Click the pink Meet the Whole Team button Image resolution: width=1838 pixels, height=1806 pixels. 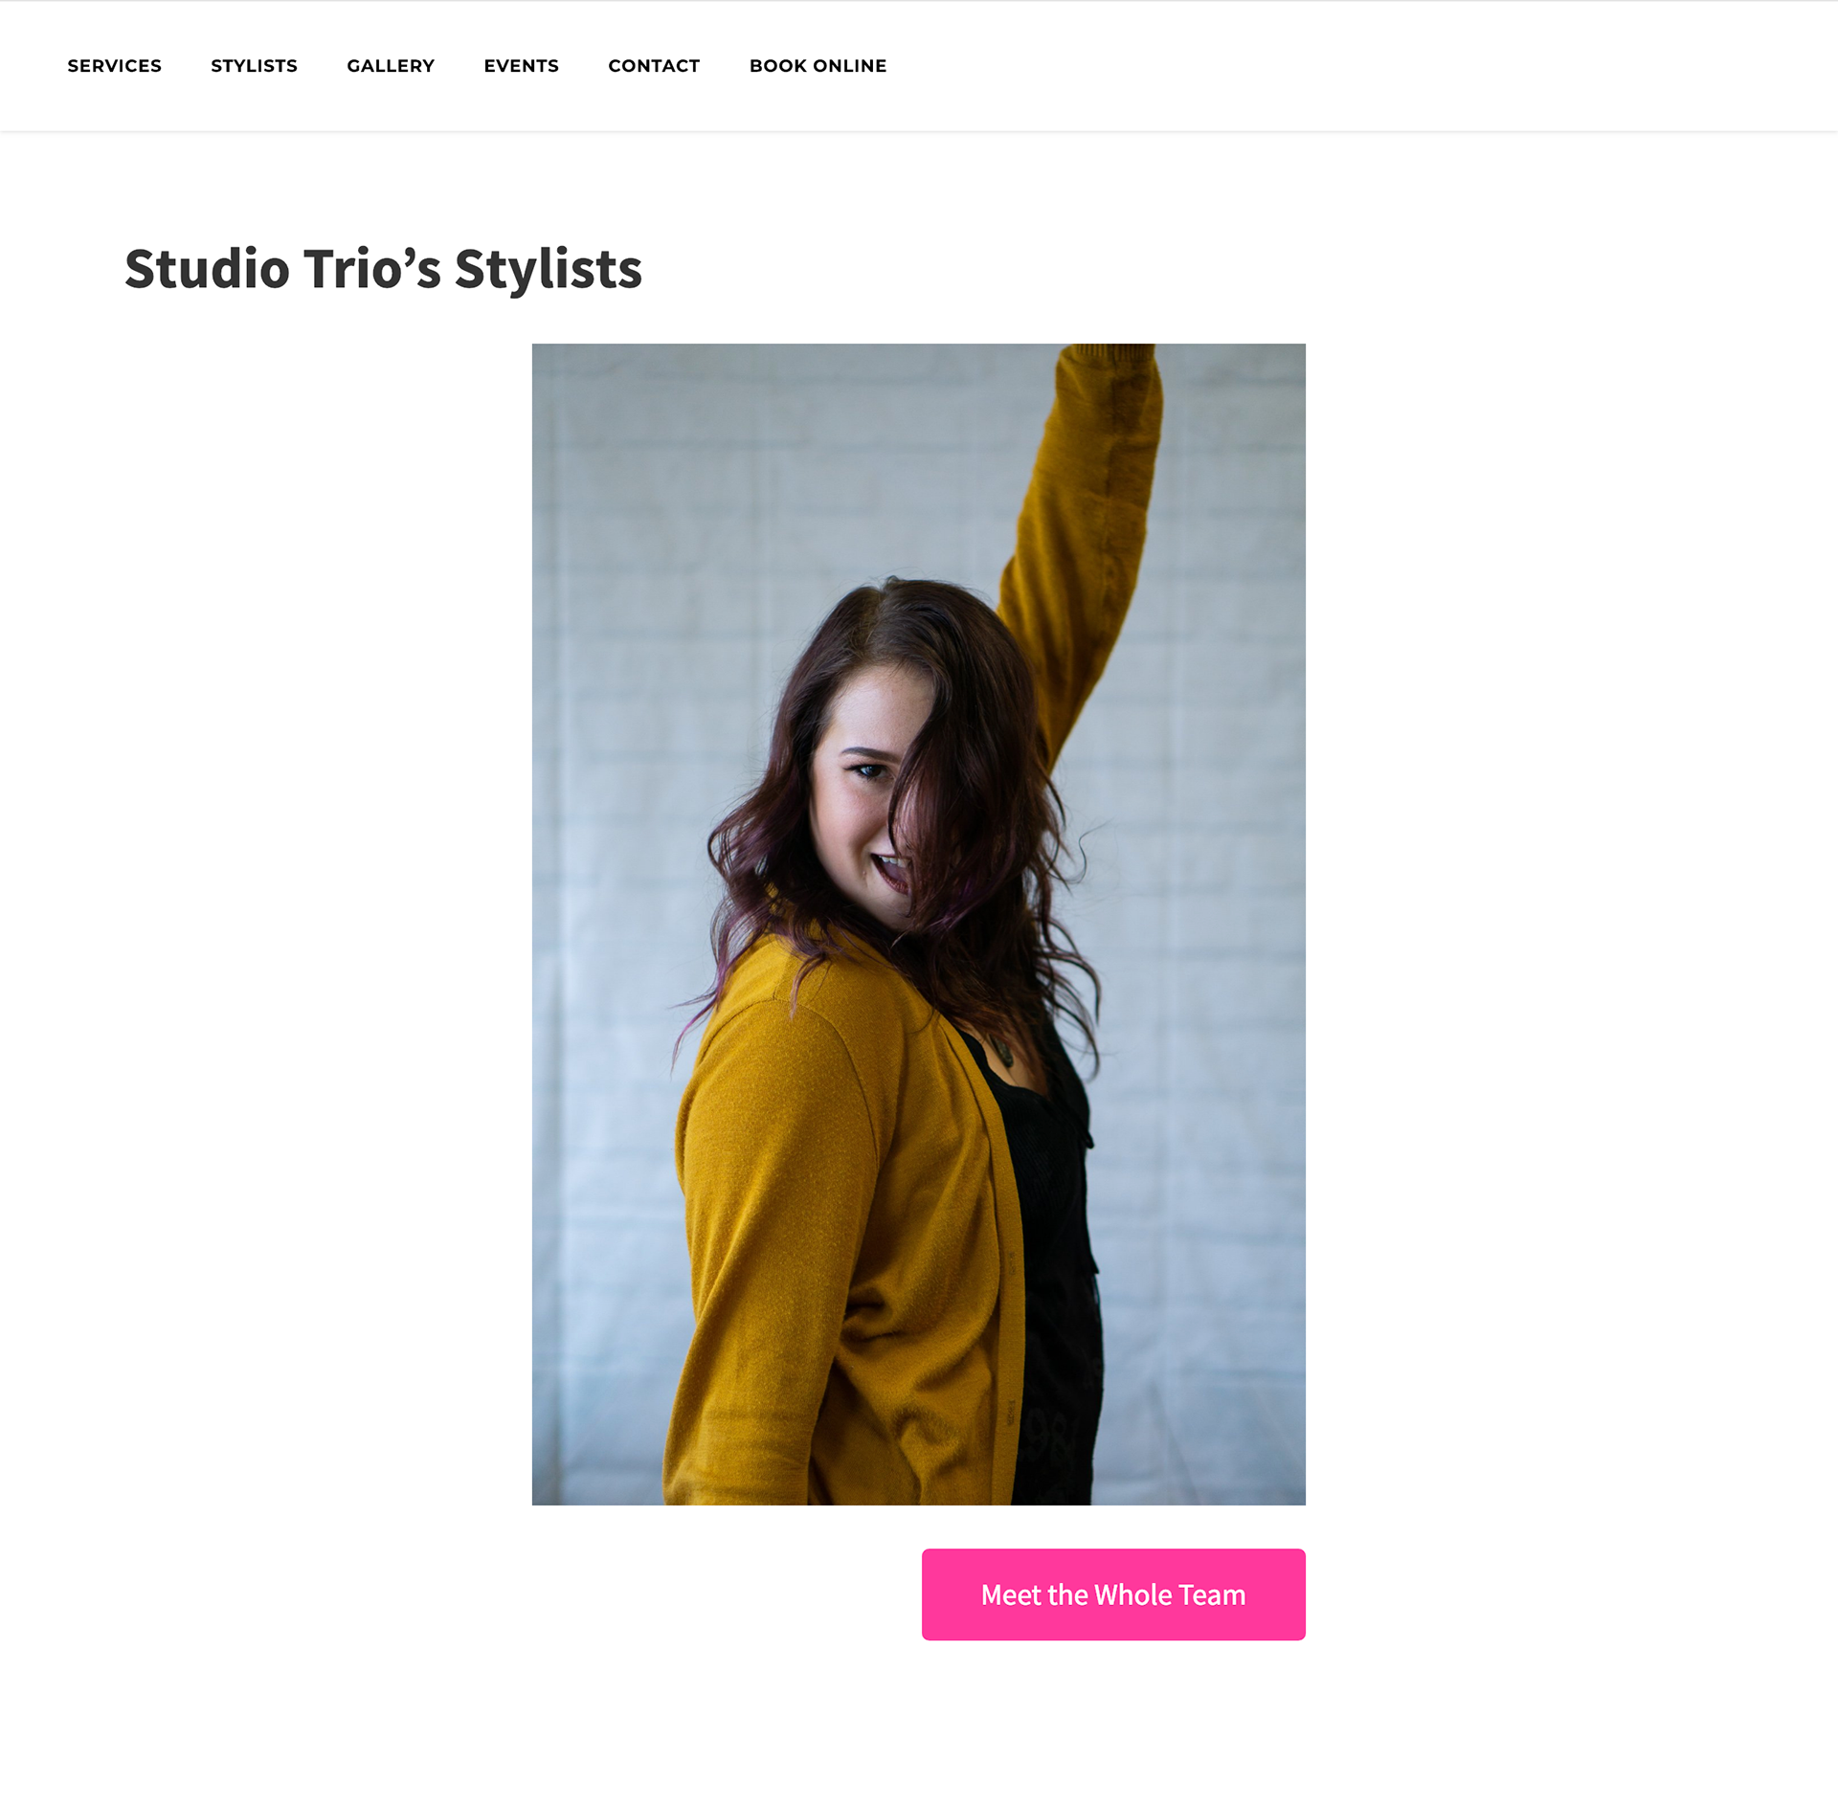pyautogui.click(x=1113, y=1594)
